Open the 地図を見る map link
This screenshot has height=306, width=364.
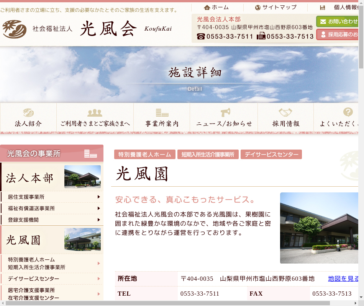click(x=343, y=278)
